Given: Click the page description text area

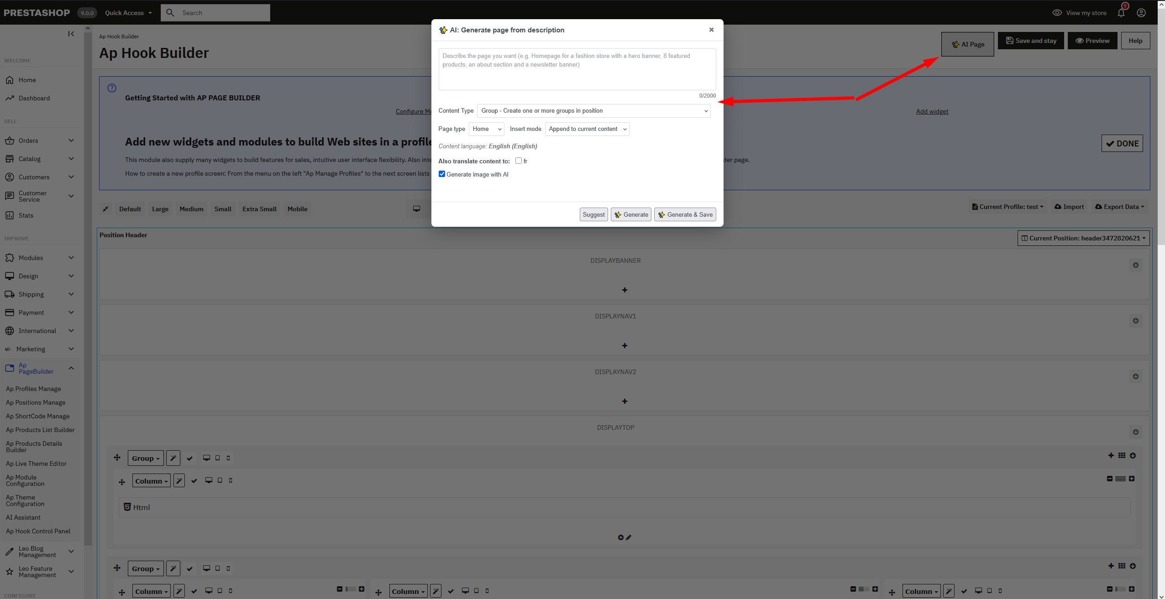Looking at the screenshot, I should click(x=577, y=69).
